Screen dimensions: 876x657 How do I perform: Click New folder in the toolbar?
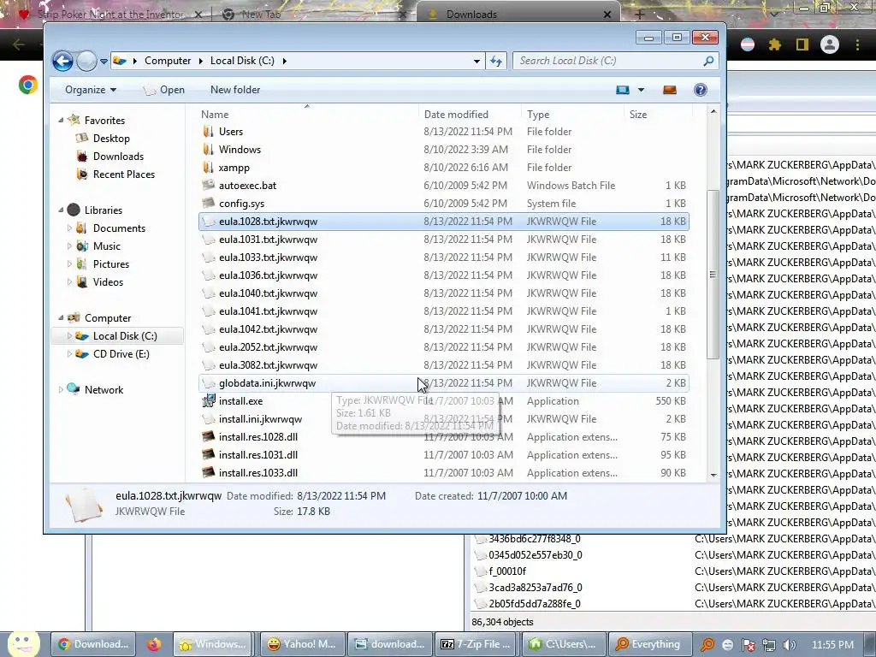(x=235, y=90)
